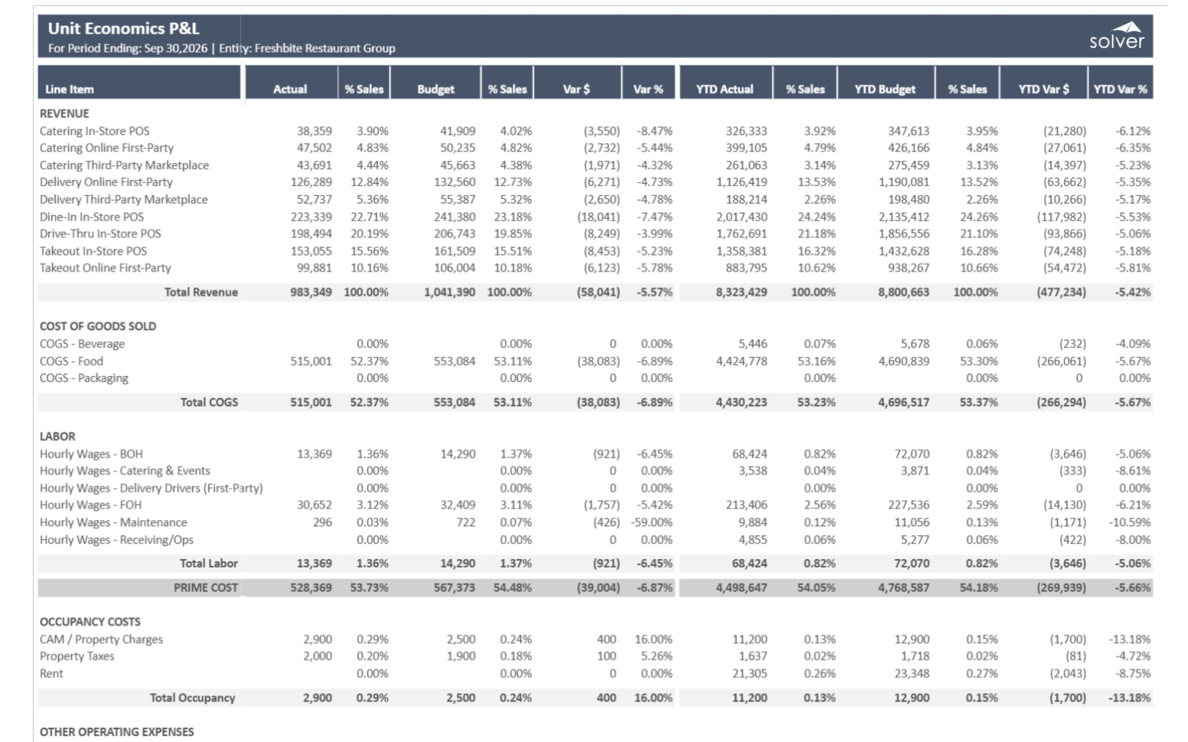The width and height of the screenshot is (1188, 742).
Task: Click the YTD Budget column header
Action: point(885,89)
